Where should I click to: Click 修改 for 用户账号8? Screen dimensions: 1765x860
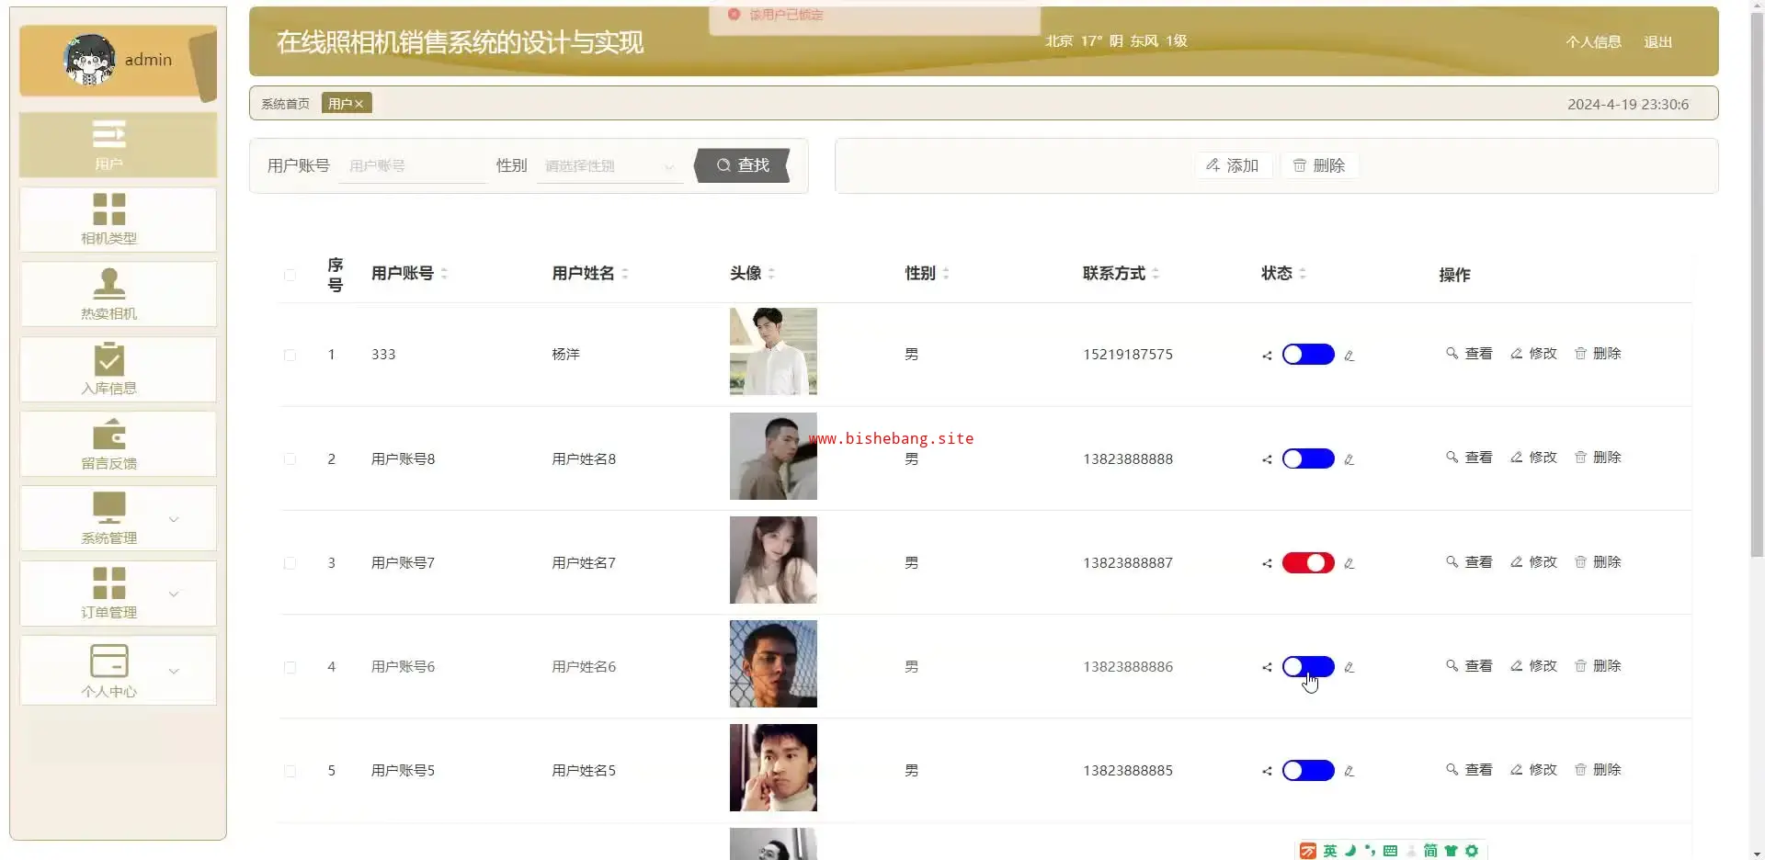pyautogui.click(x=1533, y=458)
